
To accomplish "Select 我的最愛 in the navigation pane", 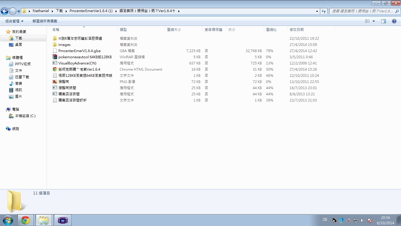I will [19, 31].
